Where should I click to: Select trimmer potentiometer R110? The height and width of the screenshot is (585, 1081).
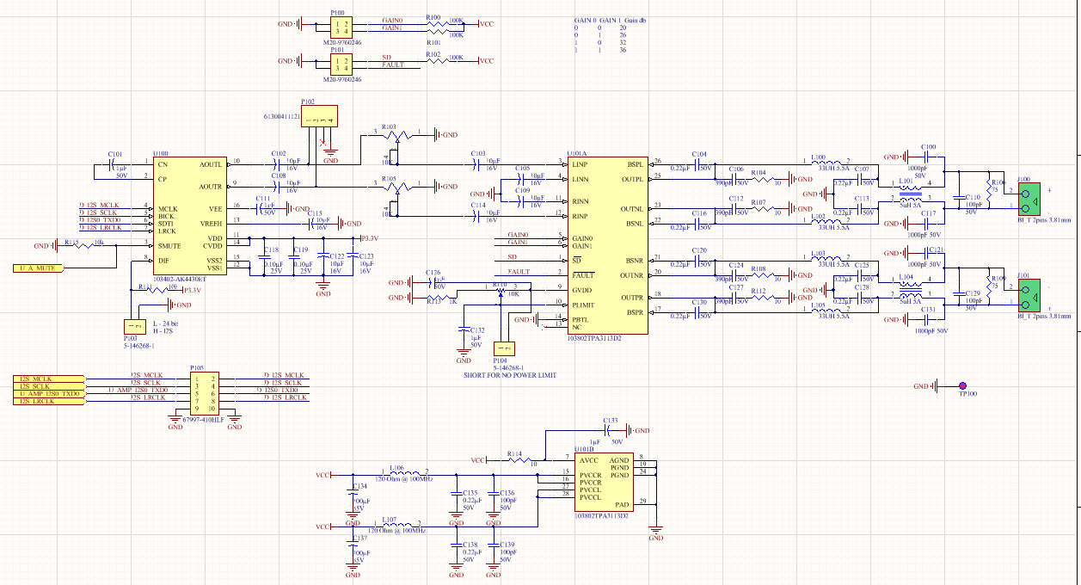[x=501, y=291]
